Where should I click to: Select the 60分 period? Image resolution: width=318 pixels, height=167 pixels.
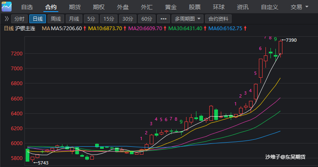point(147,19)
